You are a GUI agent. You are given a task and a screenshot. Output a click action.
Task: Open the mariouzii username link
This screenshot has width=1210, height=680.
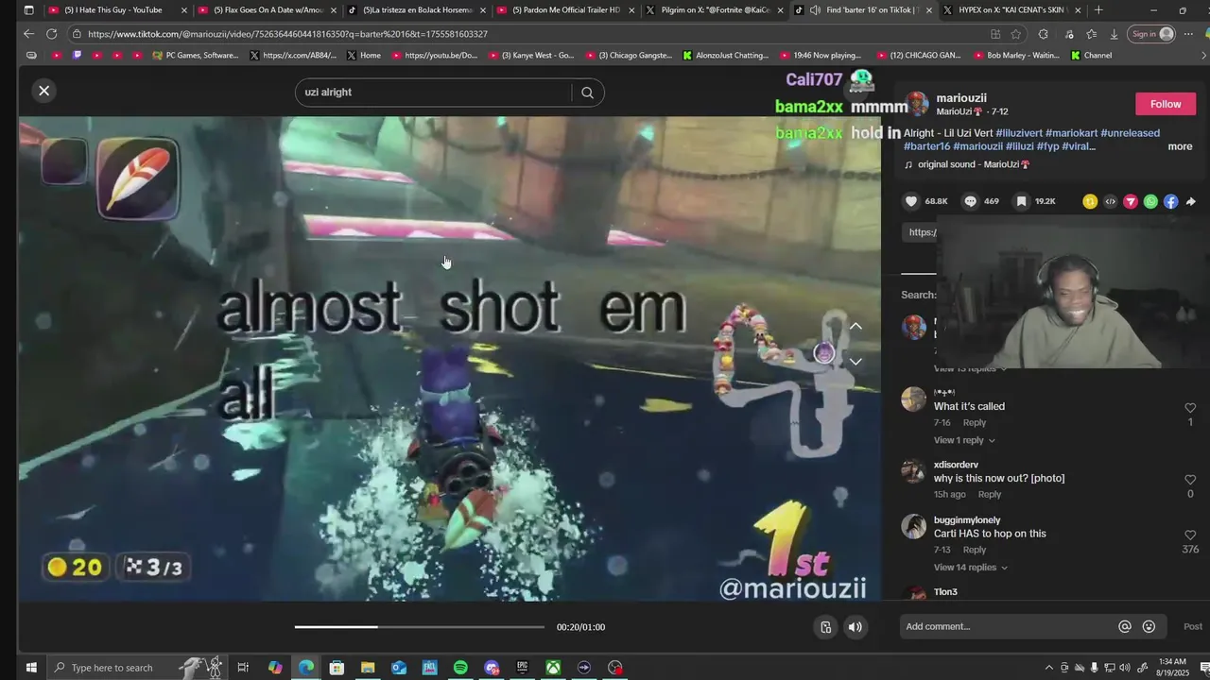tap(961, 98)
